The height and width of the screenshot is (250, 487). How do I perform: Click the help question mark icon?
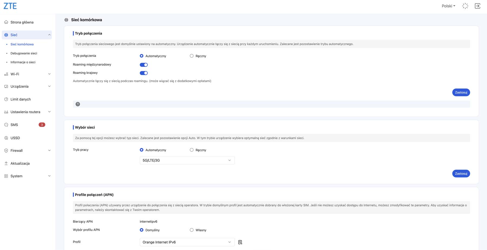tap(78, 104)
